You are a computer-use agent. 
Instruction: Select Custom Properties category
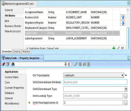[14, 88]
